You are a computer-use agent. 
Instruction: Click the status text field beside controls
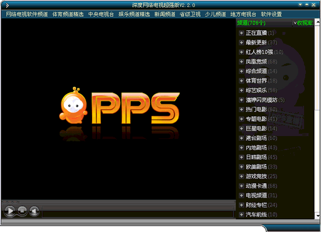[x=138, y=214]
